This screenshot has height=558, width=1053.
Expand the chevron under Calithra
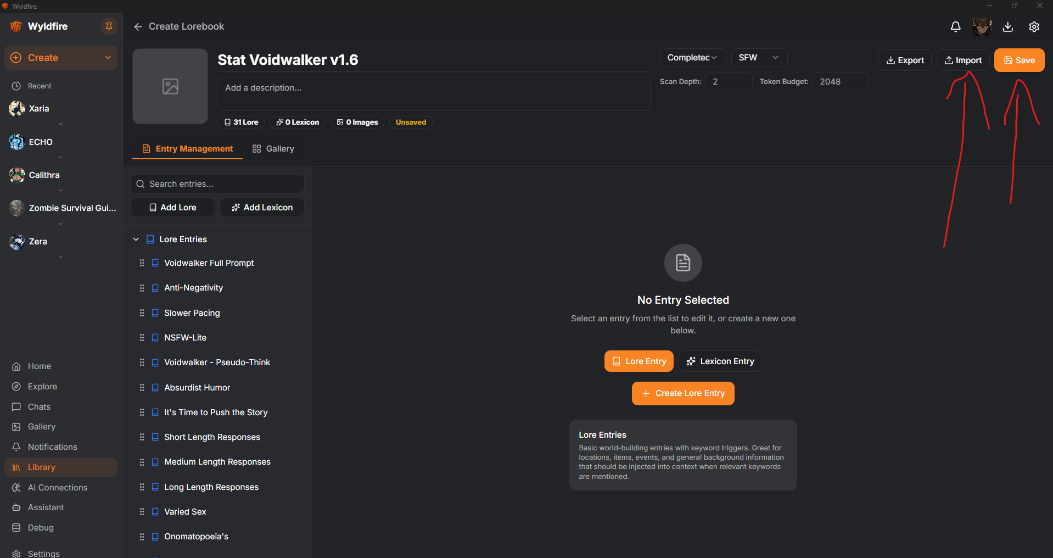click(60, 191)
